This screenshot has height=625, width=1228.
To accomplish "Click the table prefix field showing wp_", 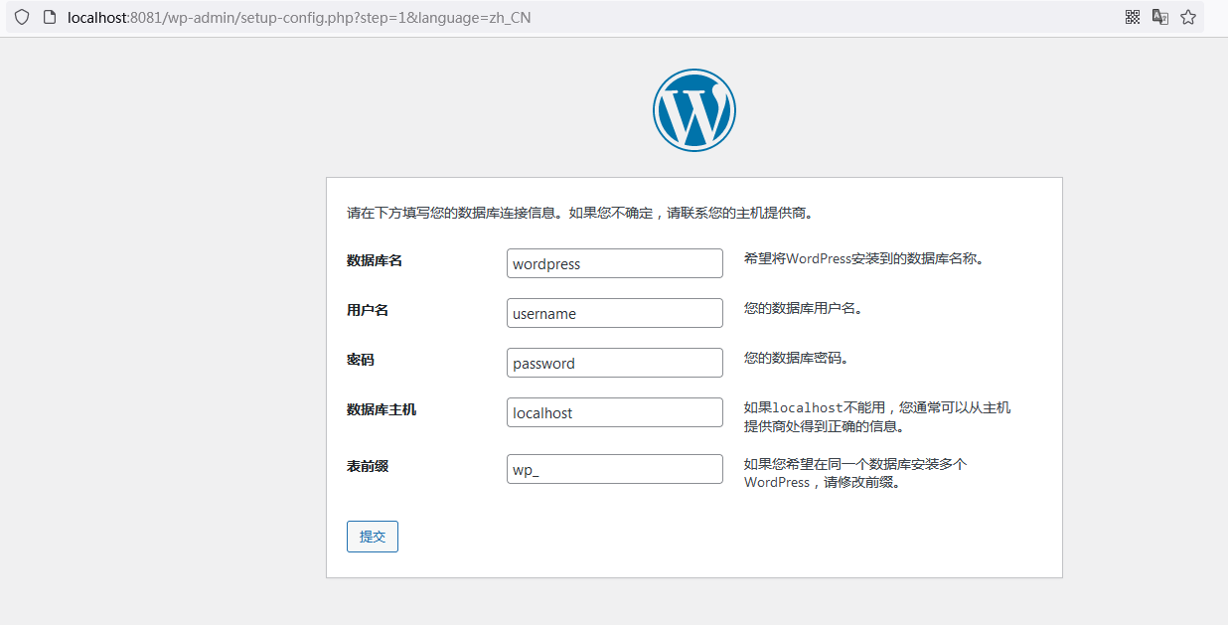I will point(614,468).
